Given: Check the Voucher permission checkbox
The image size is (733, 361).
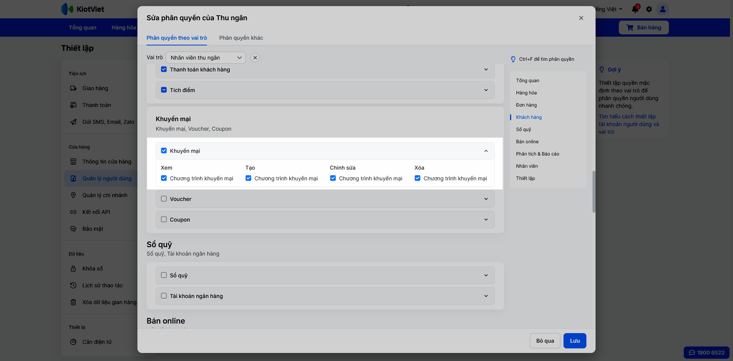Looking at the screenshot, I should pyautogui.click(x=164, y=199).
